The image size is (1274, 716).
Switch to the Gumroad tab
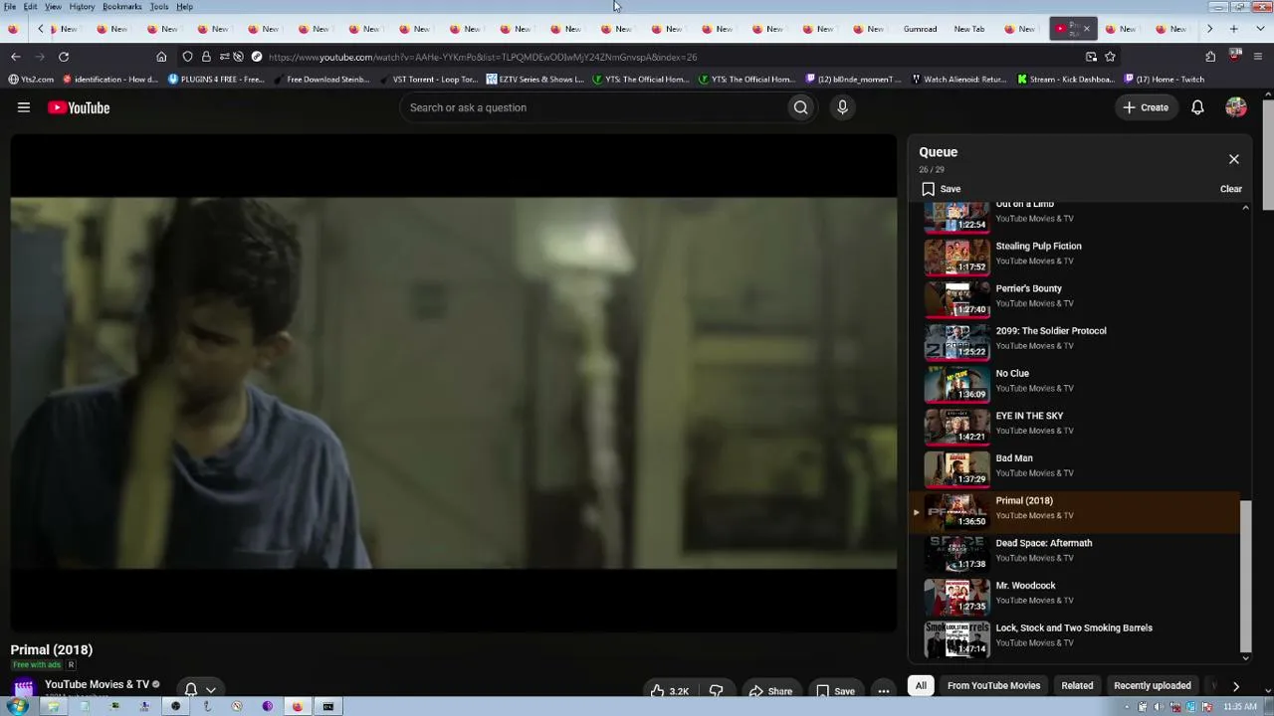pos(920,29)
